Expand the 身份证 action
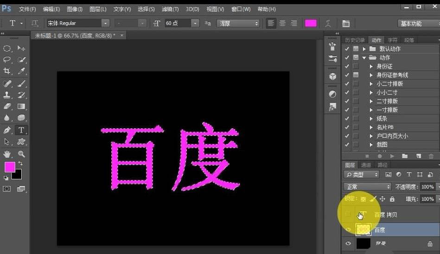Screen dimensions: 440x254 click(371, 66)
